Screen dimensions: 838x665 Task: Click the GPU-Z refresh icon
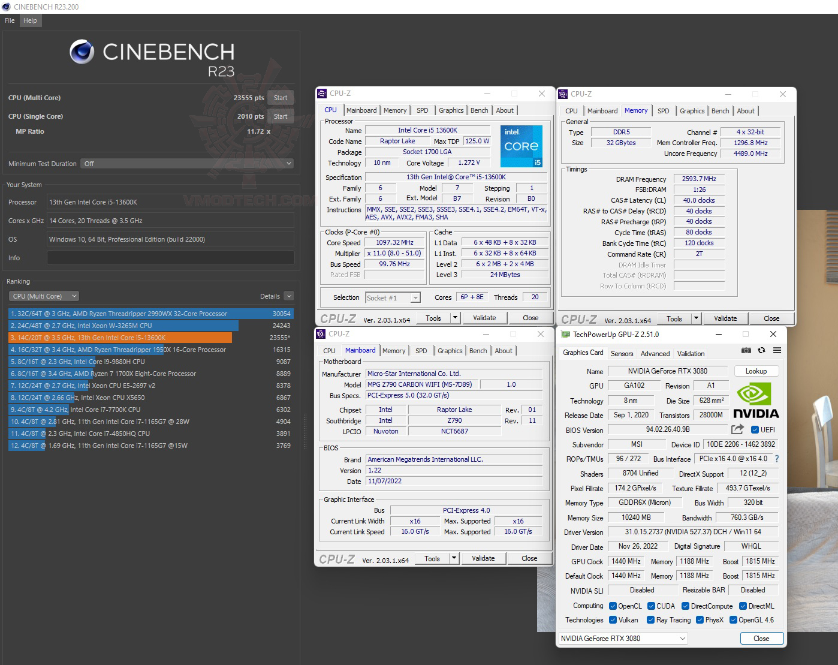[761, 350]
